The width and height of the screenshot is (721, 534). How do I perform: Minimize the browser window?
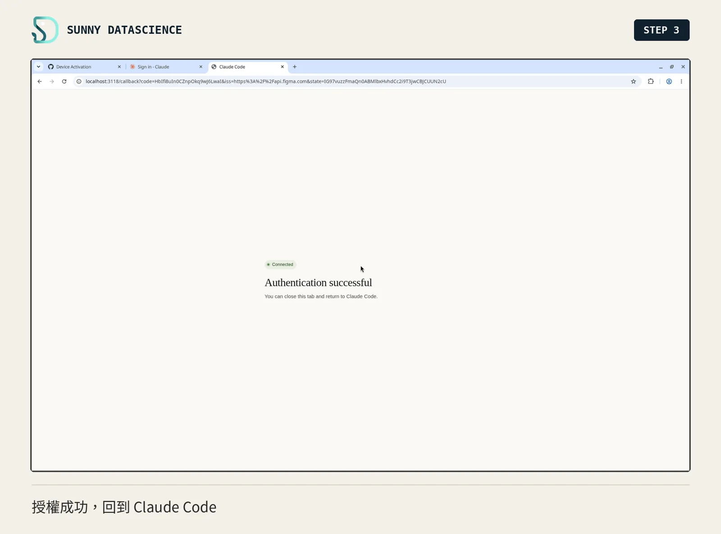[661, 67]
